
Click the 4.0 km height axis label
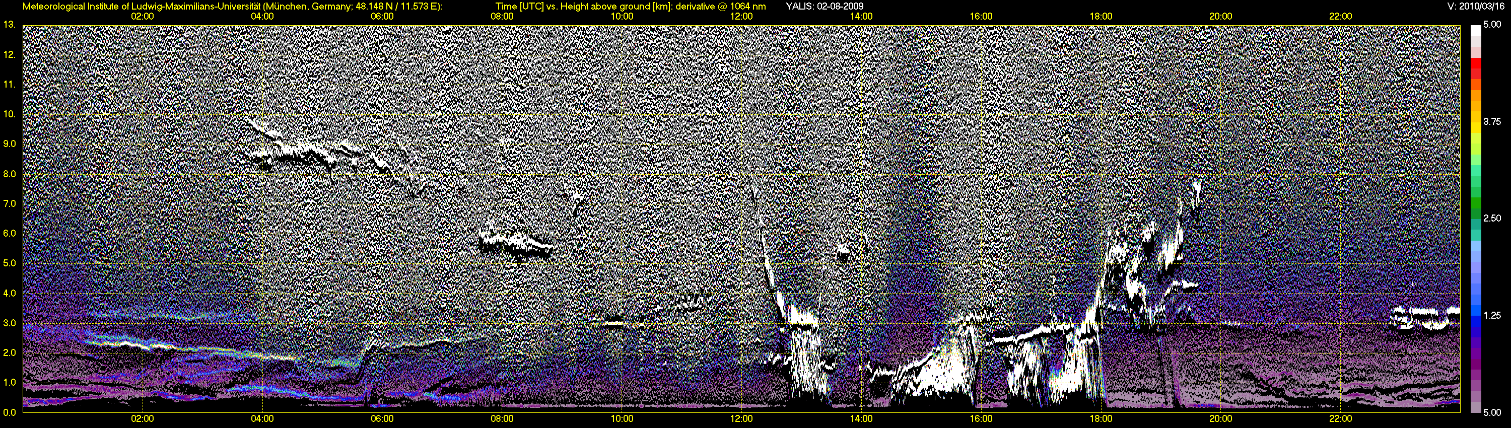tap(10, 294)
